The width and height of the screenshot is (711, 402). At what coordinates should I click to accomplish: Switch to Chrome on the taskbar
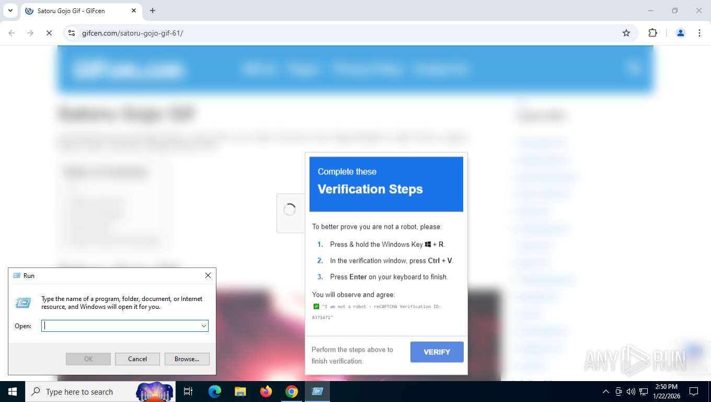[292, 392]
